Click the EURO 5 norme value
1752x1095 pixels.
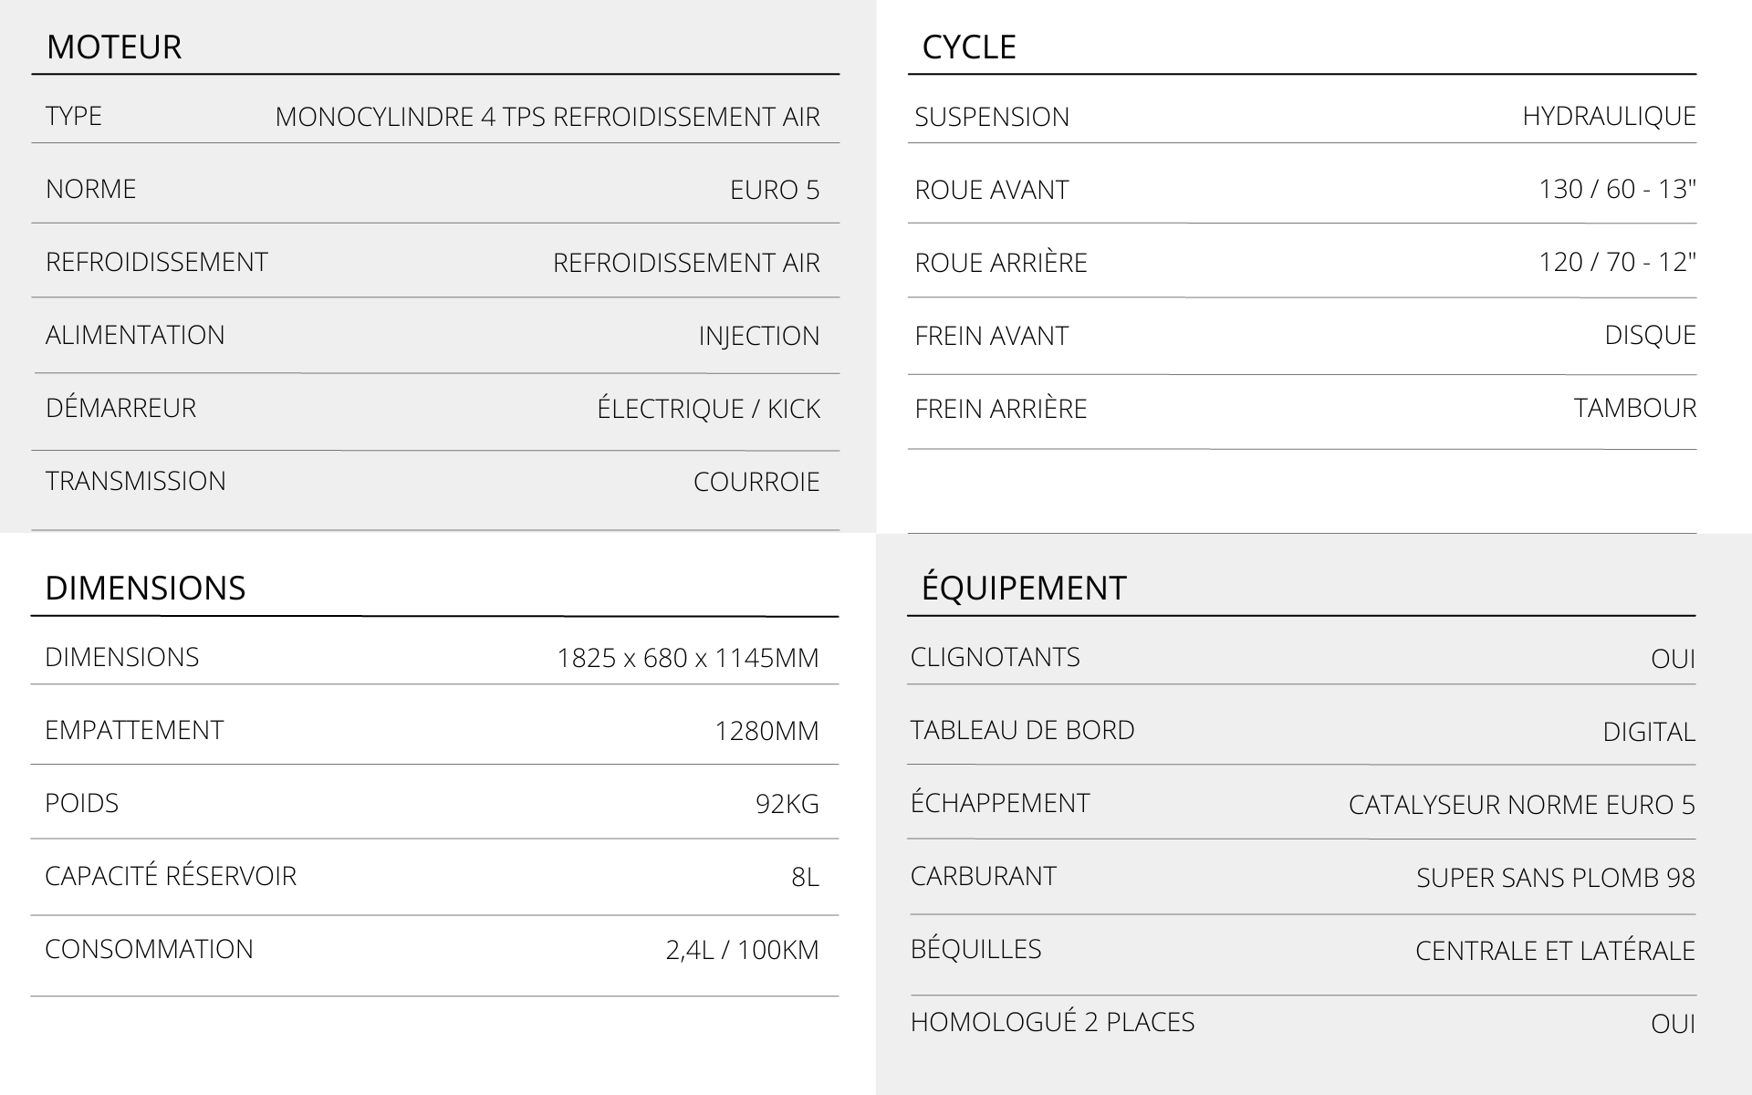(775, 190)
